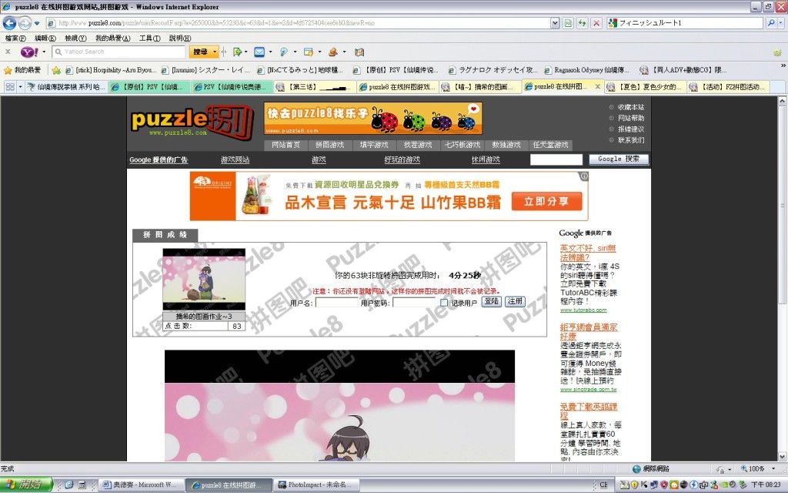Open the Yahoo Mail envelope icon
The width and height of the screenshot is (788, 493).
coord(259,52)
